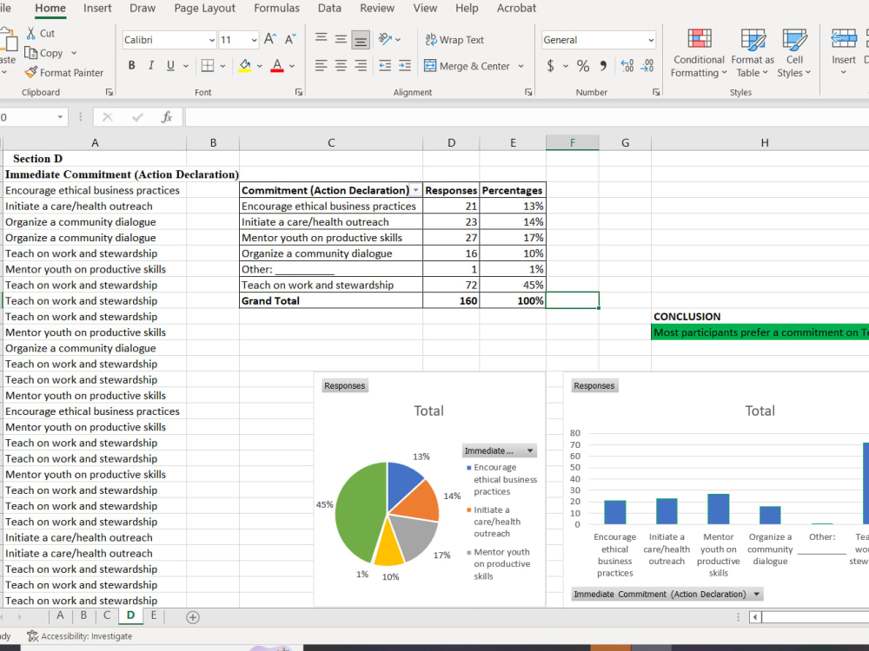Click the Decrease Indent icon
The height and width of the screenshot is (651, 869).
(385, 66)
